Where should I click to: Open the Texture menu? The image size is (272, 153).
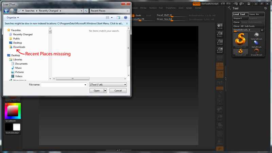click(153, 8)
